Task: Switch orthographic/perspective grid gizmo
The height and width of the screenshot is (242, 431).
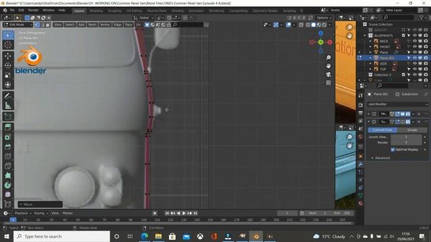Action: (x=329, y=83)
